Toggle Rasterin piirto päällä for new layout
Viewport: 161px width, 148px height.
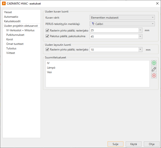(47, 50)
